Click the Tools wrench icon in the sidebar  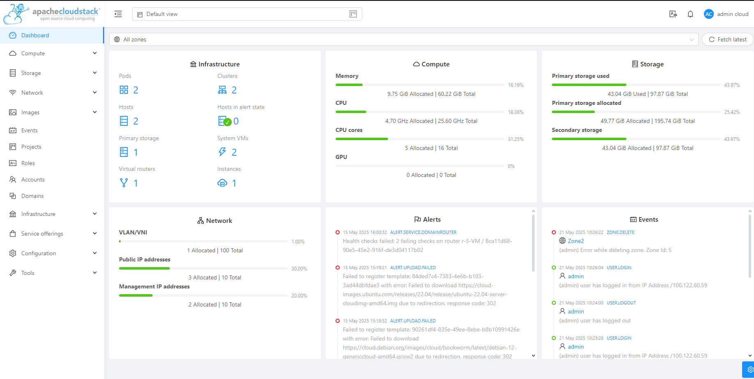click(x=13, y=273)
